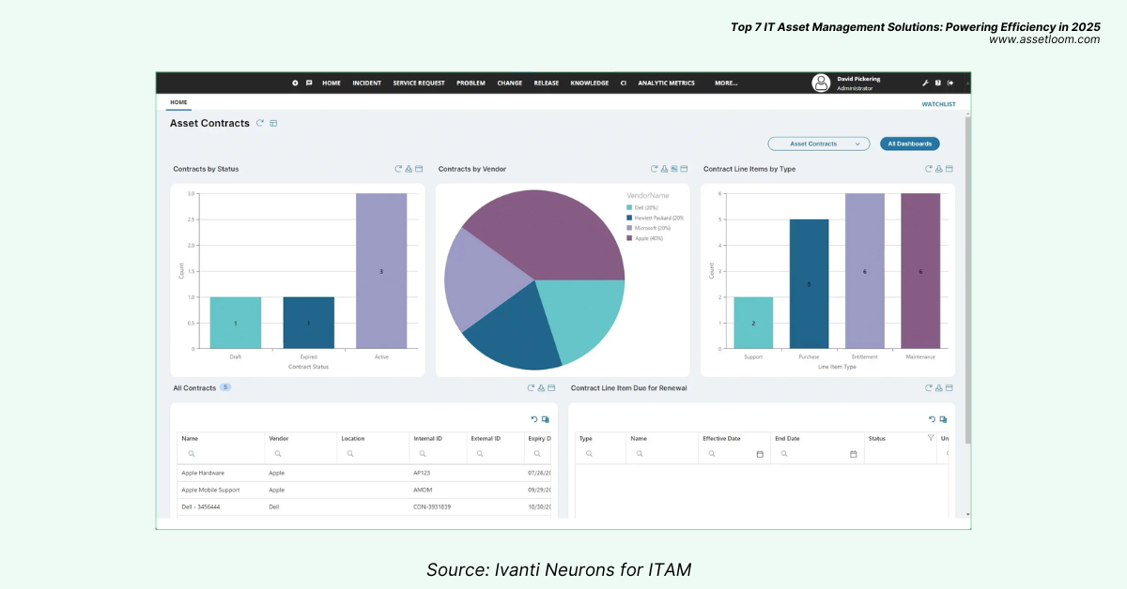The image size is (1127, 589).
Task: Open the CHANGE menu
Action: [510, 83]
